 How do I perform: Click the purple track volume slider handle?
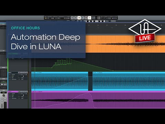click(x=23, y=95)
